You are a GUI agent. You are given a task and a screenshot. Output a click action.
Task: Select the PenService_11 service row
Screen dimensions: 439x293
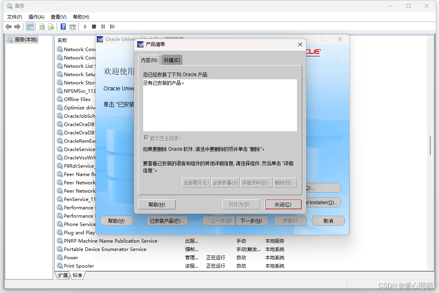(x=80, y=199)
